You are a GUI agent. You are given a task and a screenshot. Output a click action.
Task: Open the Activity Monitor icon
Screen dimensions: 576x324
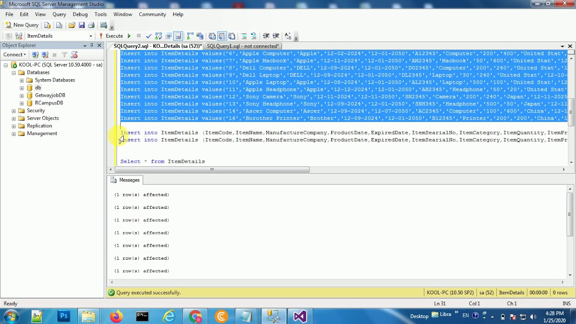point(103,25)
